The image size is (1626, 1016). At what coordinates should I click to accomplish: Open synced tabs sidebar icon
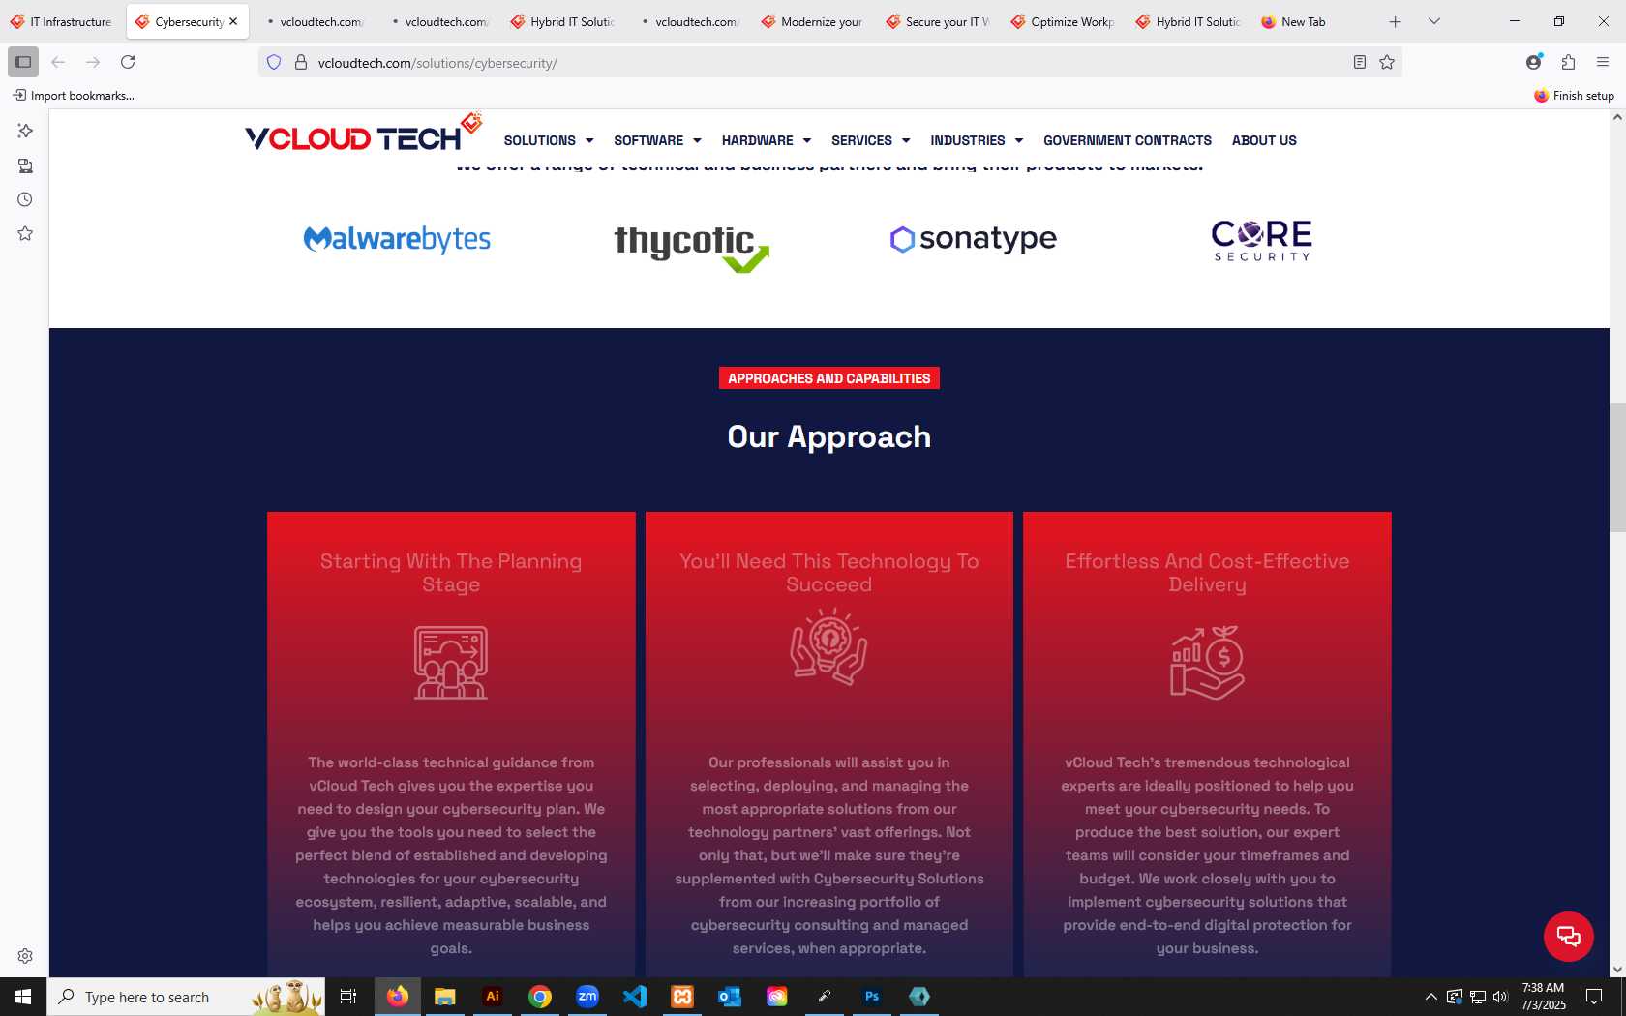25,165
